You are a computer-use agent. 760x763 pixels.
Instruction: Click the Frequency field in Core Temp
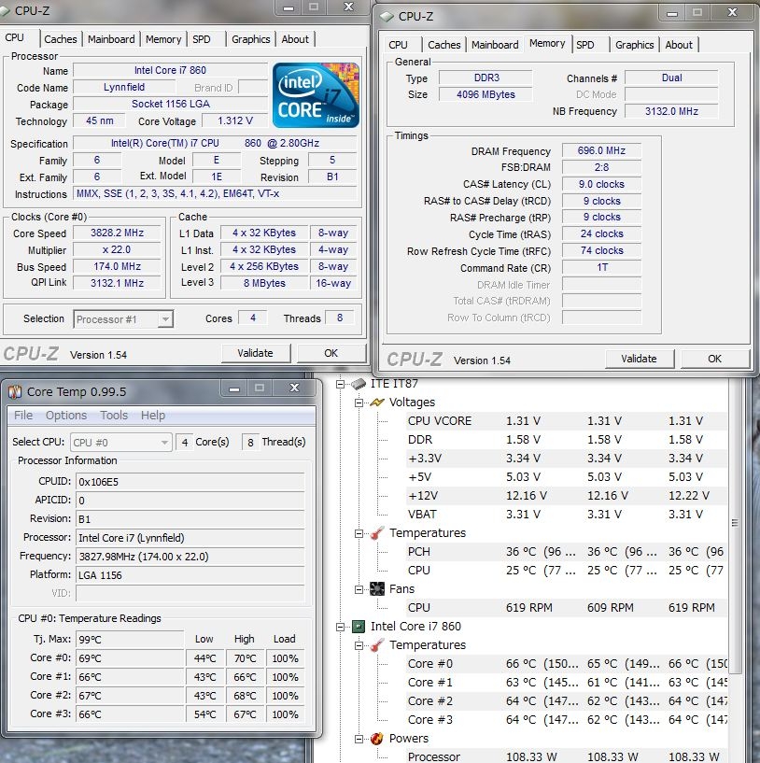(x=190, y=557)
